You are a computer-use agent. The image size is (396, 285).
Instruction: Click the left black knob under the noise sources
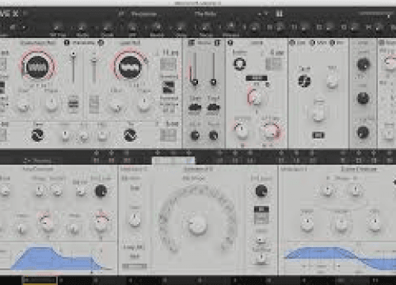pos(195,135)
